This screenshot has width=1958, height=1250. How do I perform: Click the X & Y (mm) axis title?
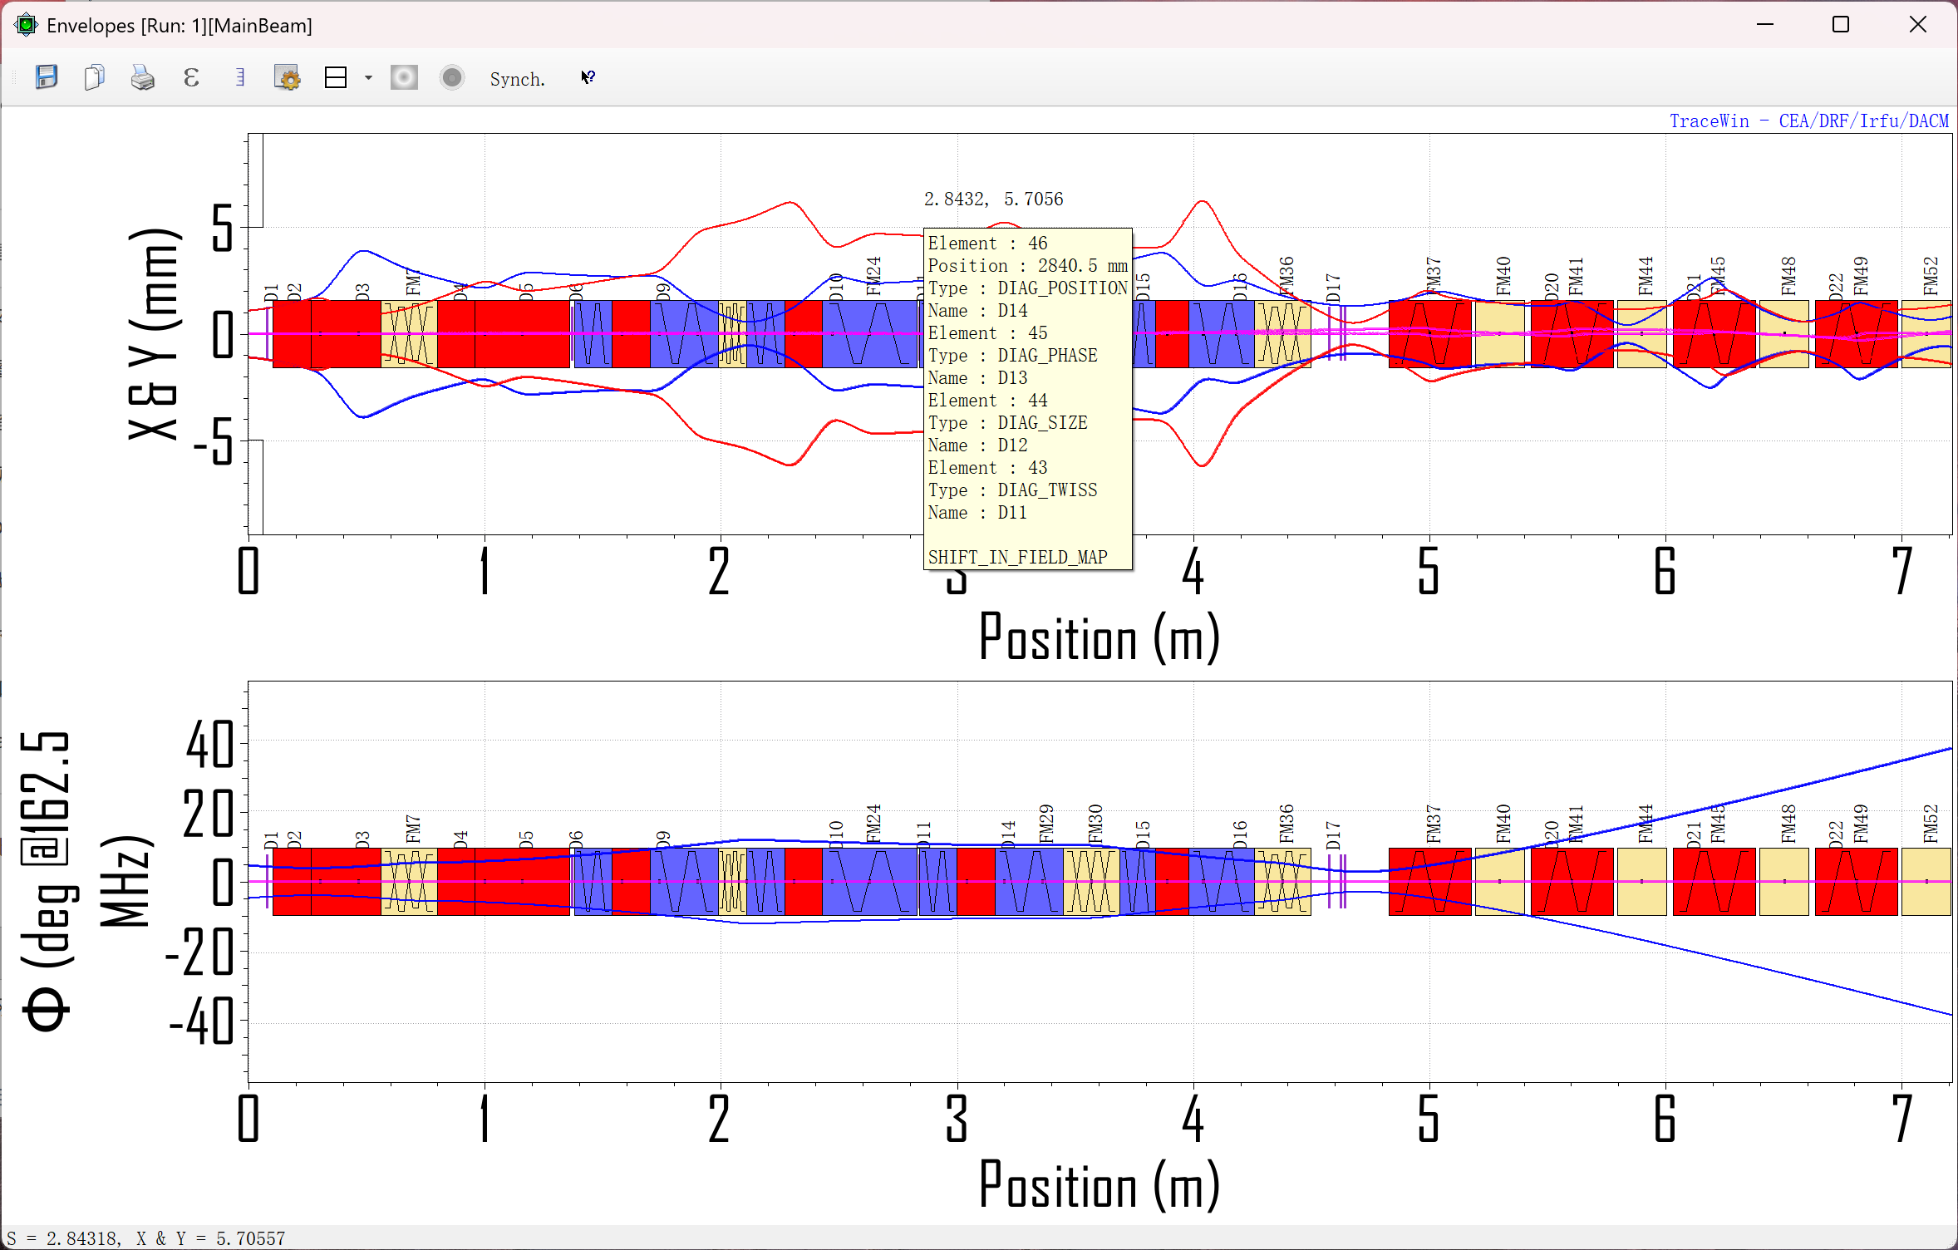[x=155, y=334]
